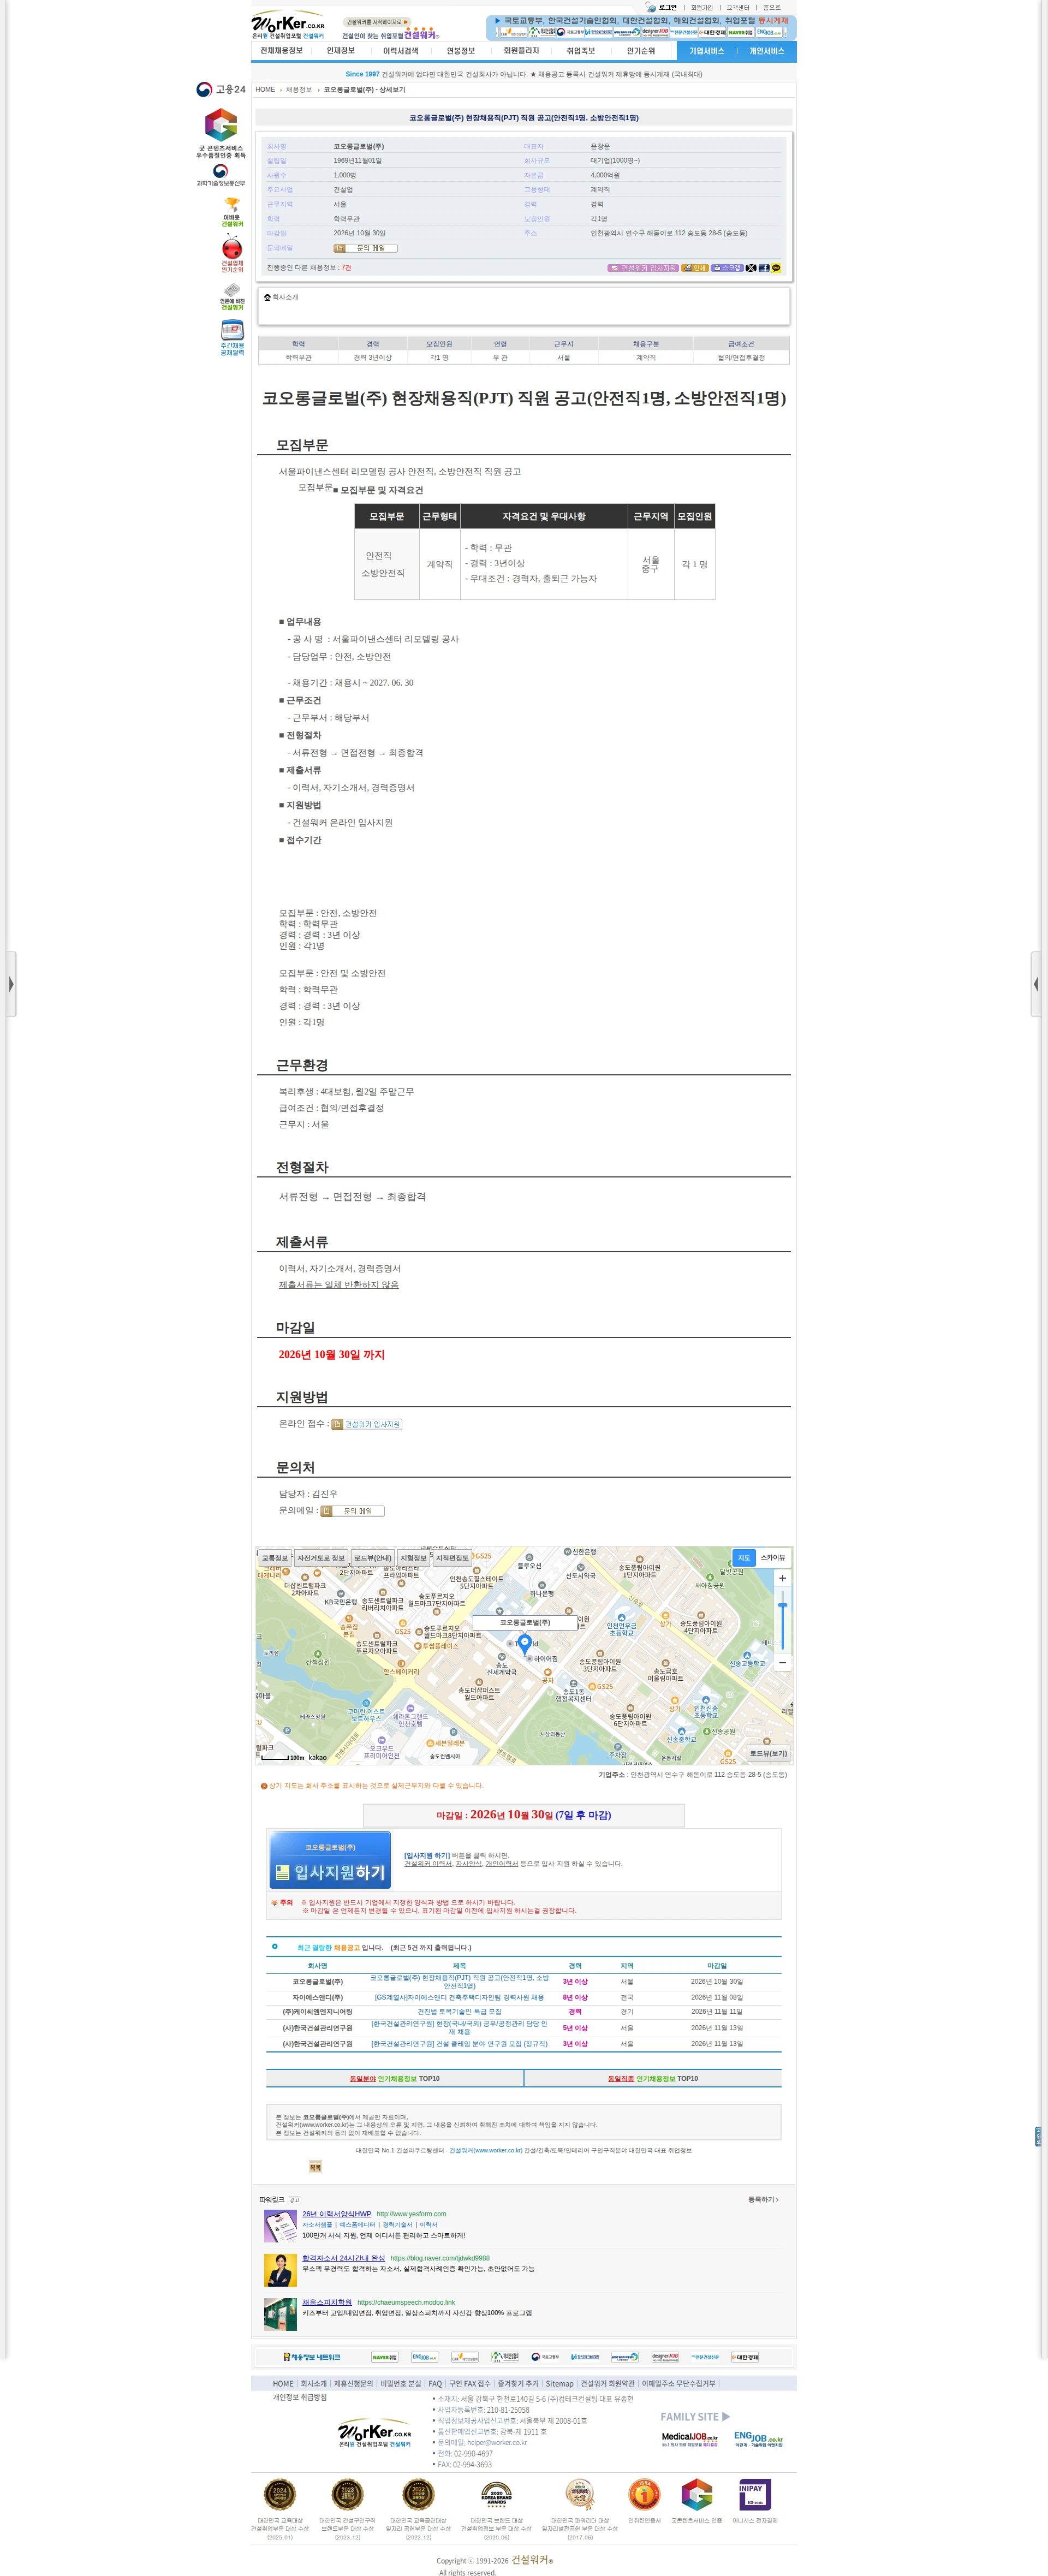
Task: Open the 로그인 login link
Action: (x=667, y=7)
